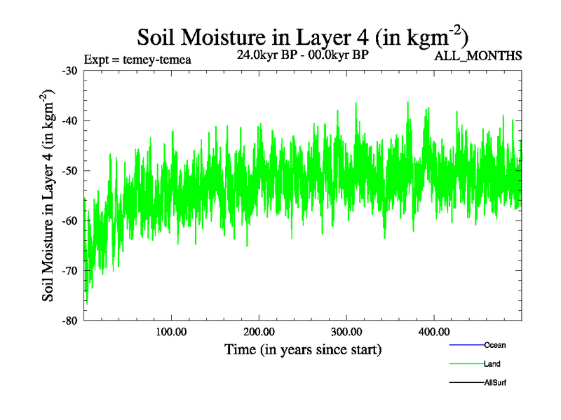Click the Expt = temey-temea label

click(137, 59)
